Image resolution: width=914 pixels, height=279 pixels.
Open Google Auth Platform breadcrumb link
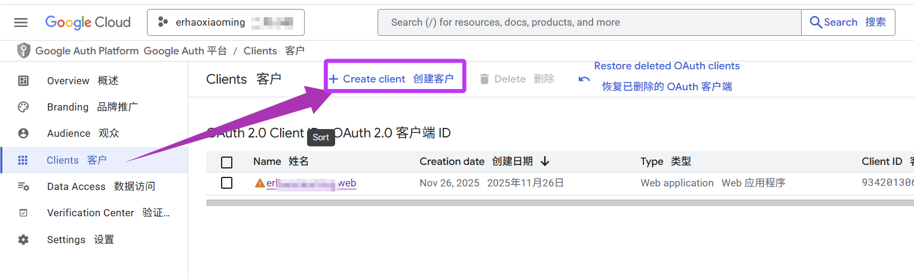[131, 51]
